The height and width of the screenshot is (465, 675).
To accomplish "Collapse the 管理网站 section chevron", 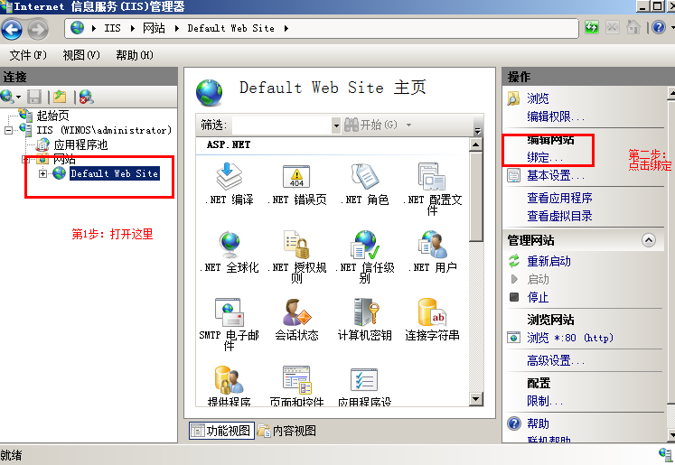I will pyautogui.click(x=649, y=240).
